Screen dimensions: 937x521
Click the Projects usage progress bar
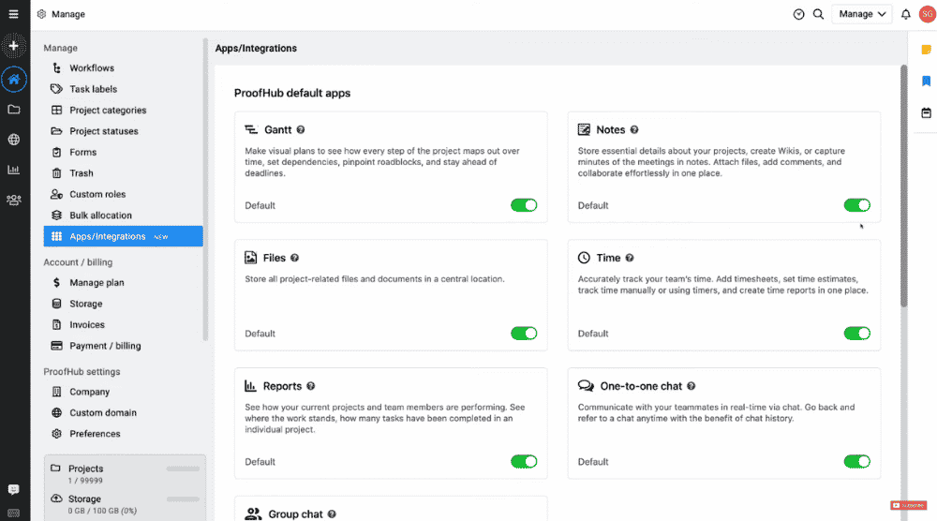point(183,469)
